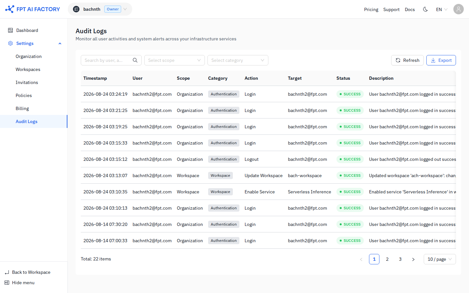Click the search magnifier icon

(x=135, y=60)
